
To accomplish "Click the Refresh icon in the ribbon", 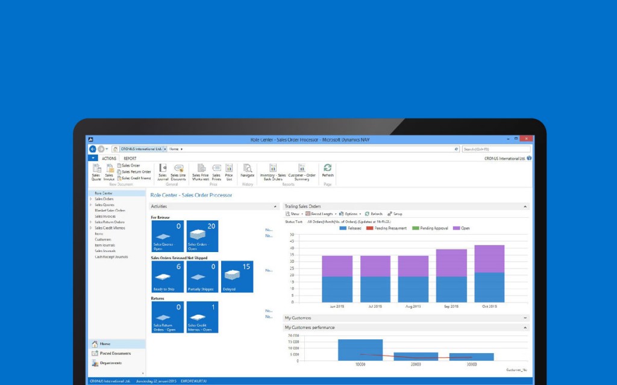I will coord(327,170).
